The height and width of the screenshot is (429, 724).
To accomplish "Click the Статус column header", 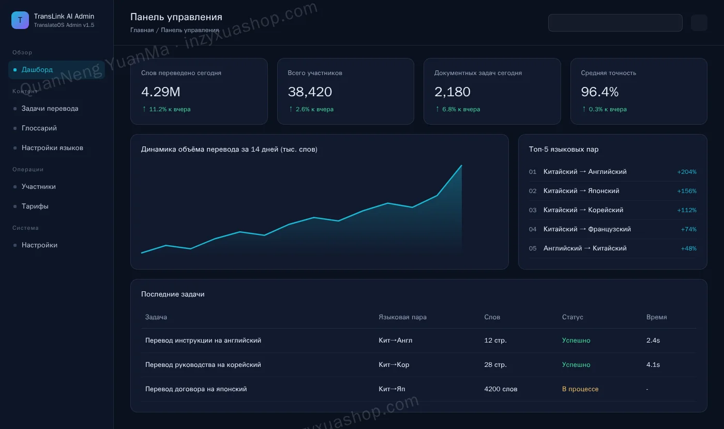I will 572,317.
